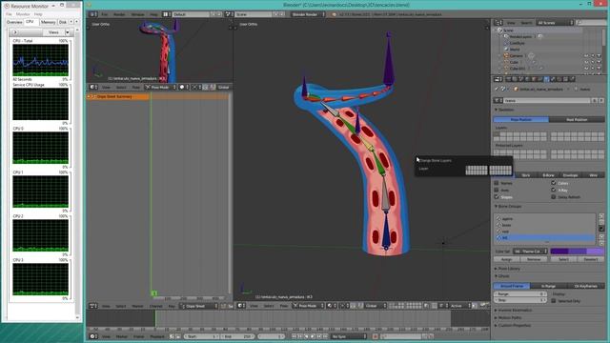Enable the Axes display checkbox
The width and height of the screenshot is (610, 343).
pos(497,190)
